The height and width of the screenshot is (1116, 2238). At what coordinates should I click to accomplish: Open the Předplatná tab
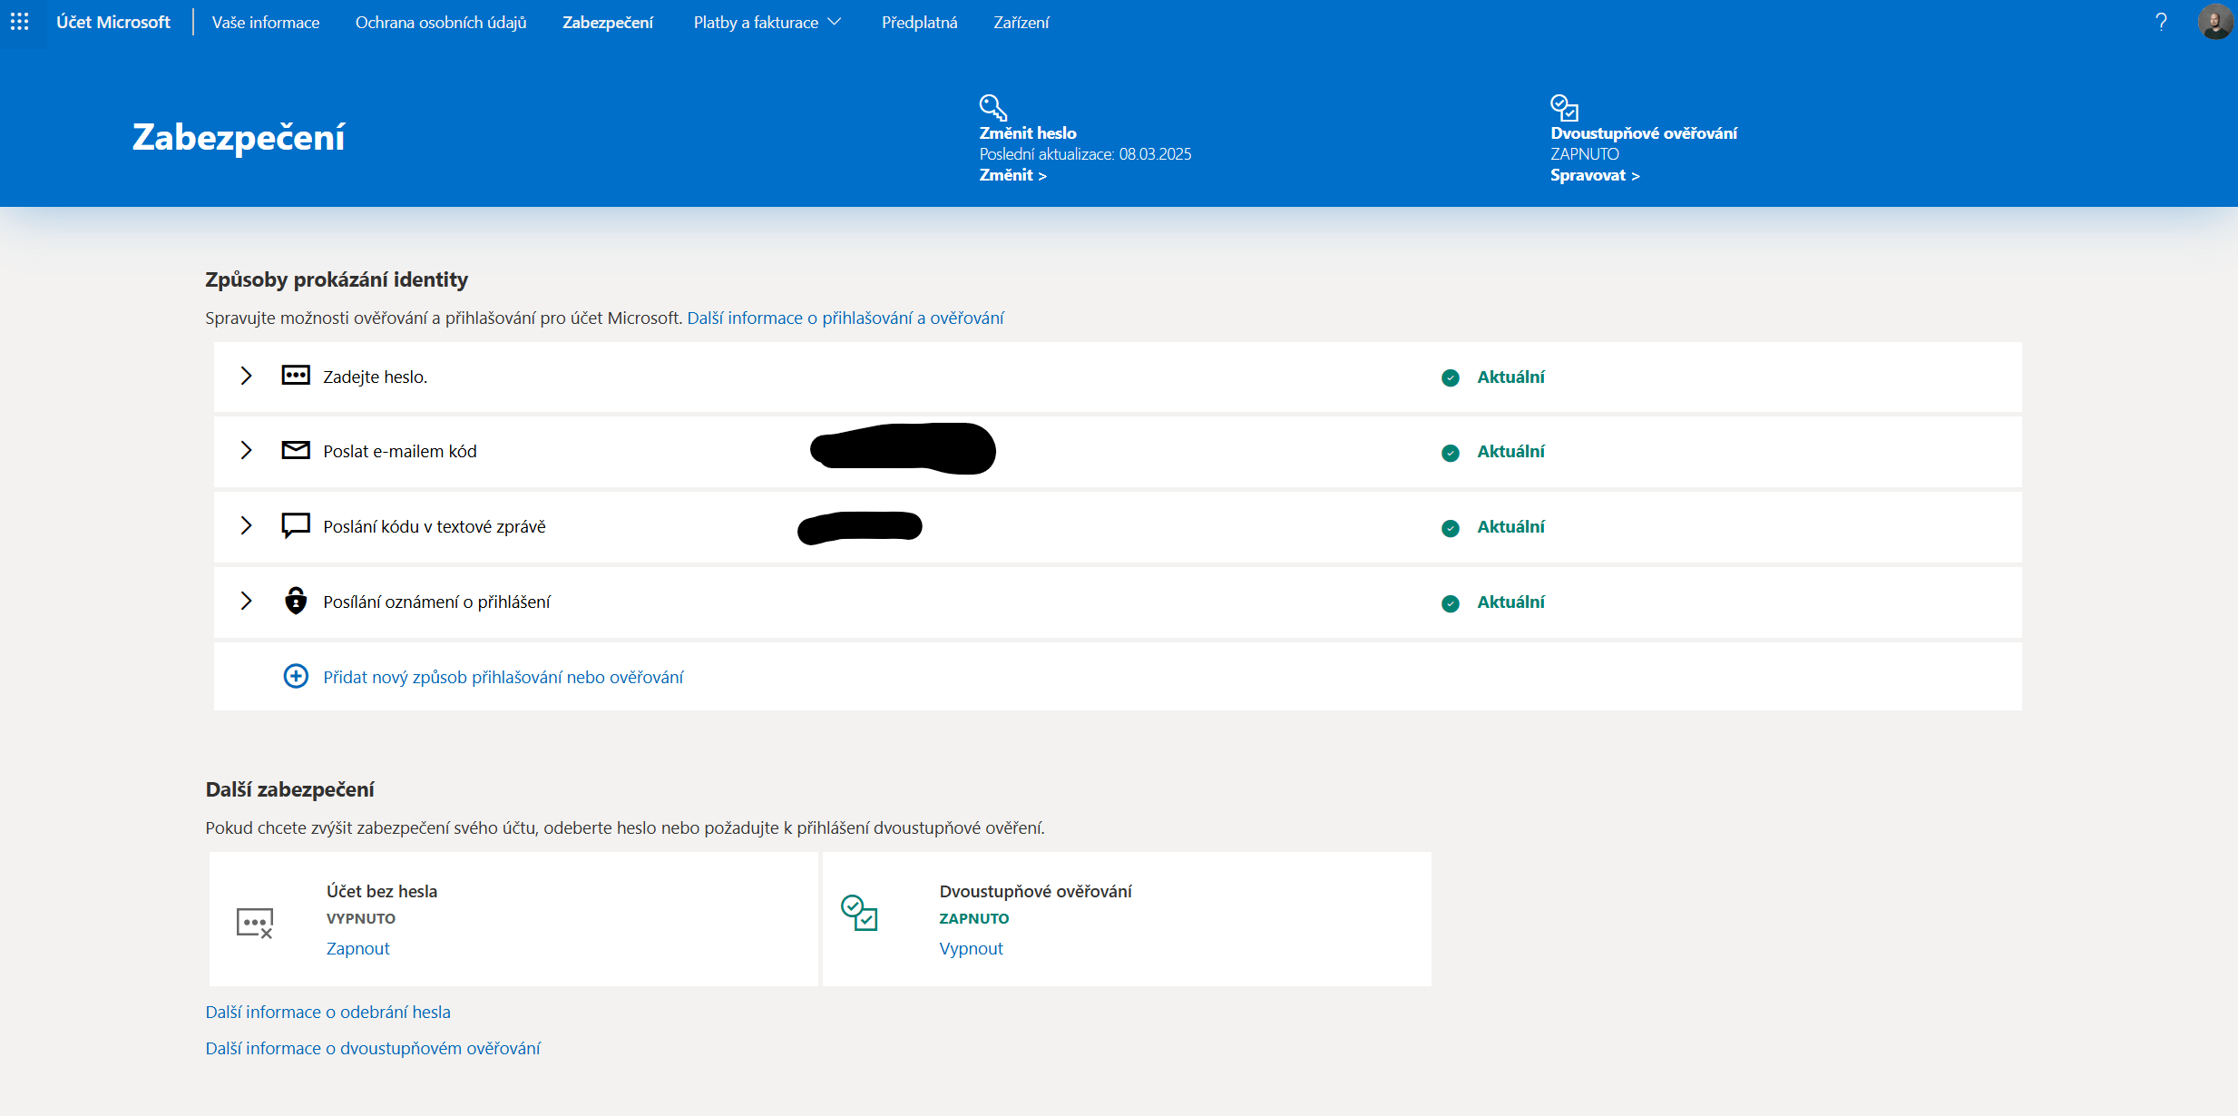pos(920,22)
